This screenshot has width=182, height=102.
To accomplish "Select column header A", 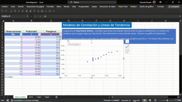I will point(13,21).
